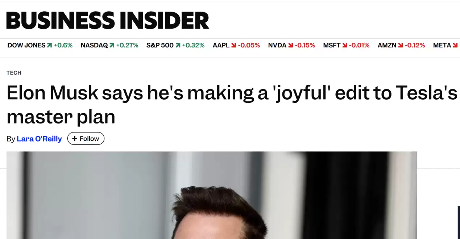Open author Lara O'Reilly's profile link

(39, 139)
